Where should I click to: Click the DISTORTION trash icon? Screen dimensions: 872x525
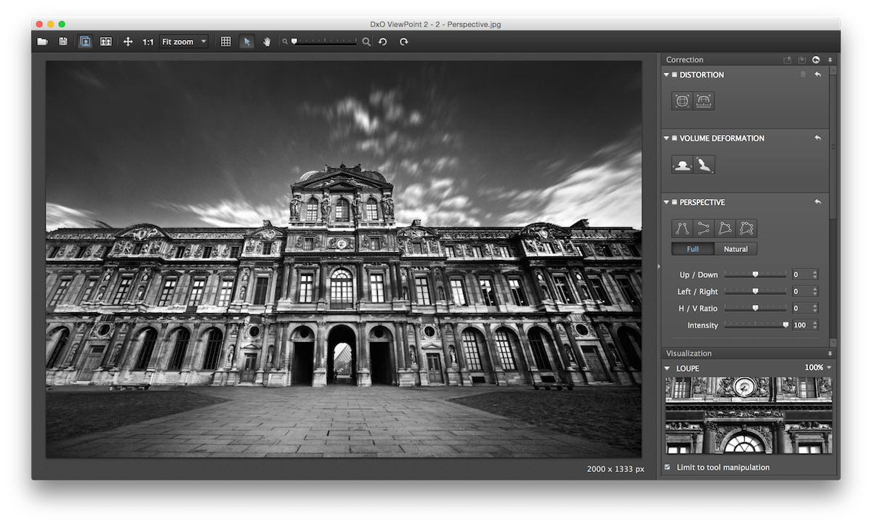803,75
